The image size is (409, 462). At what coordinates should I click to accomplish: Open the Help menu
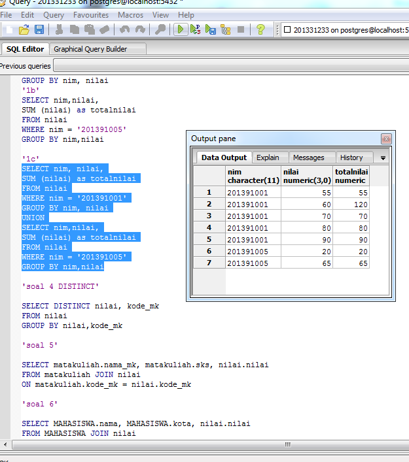186,15
